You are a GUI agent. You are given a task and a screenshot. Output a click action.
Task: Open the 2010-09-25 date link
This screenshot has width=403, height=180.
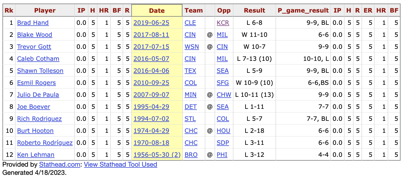coord(151,83)
